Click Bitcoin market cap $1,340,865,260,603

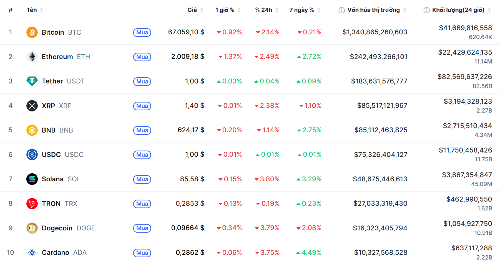click(375, 32)
